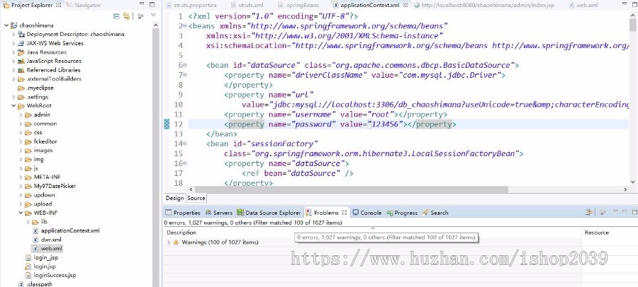Expand the lib folder
The height and width of the screenshot is (287, 638).
(x=28, y=222)
